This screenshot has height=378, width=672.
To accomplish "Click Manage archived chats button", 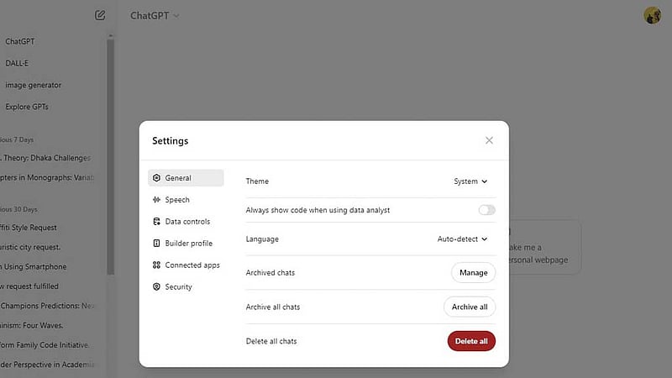I will [x=474, y=272].
